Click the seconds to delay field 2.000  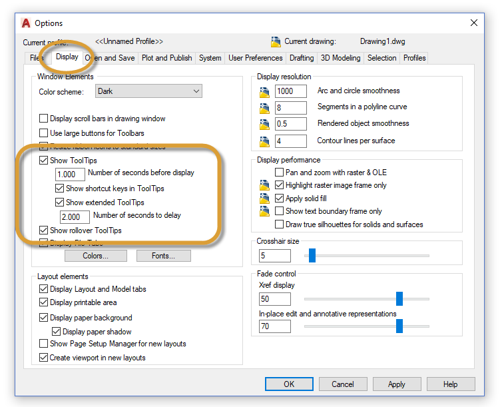(x=75, y=217)
